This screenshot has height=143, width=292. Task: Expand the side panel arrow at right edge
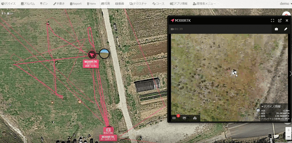coord(290,74)
